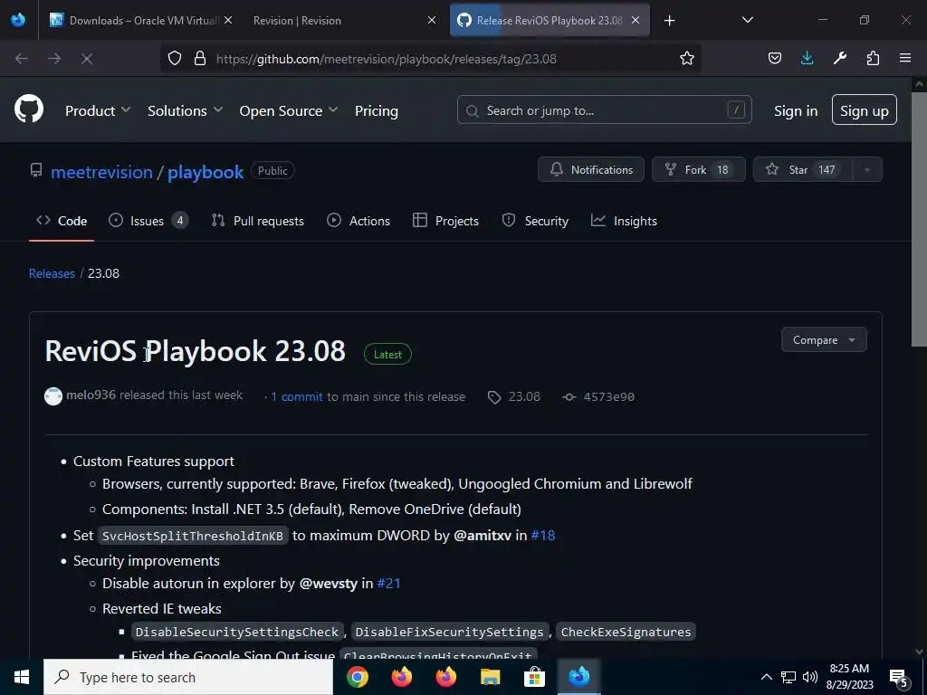This screenshot has width=927, height=695.
Task: Click the shield tracking protection icon
Action: 175,59
